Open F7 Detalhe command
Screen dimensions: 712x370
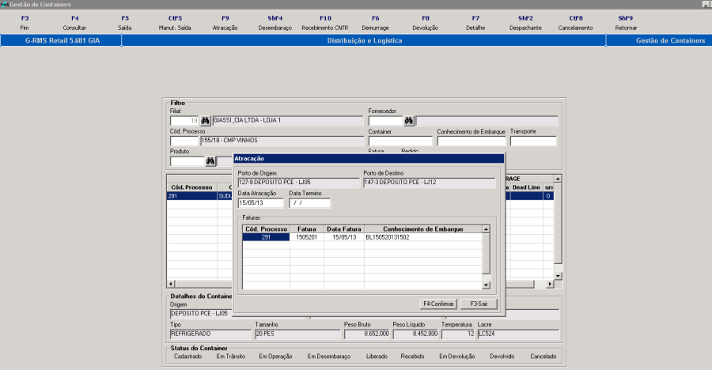tap(475, 23)
